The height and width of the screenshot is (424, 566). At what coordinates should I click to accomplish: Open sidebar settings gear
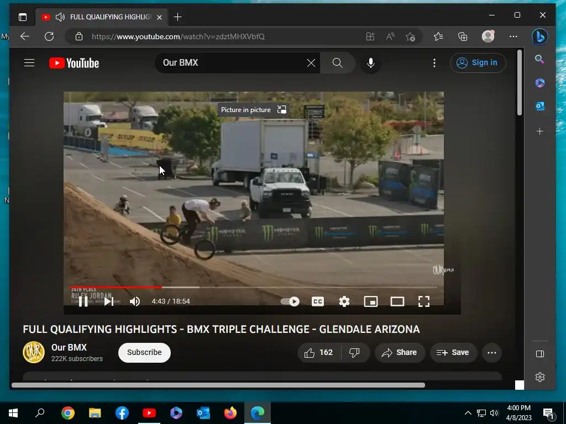pyautogui.click(x=539, y=377)
